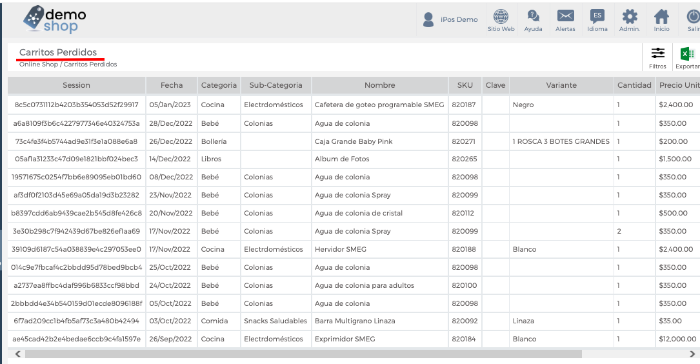
Task: Click the Categoria column header
Action: 219,85
